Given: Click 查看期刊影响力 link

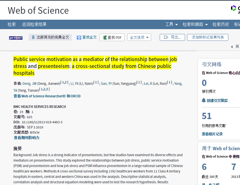Looking at the screenshot, I should [x=26, y=138].
